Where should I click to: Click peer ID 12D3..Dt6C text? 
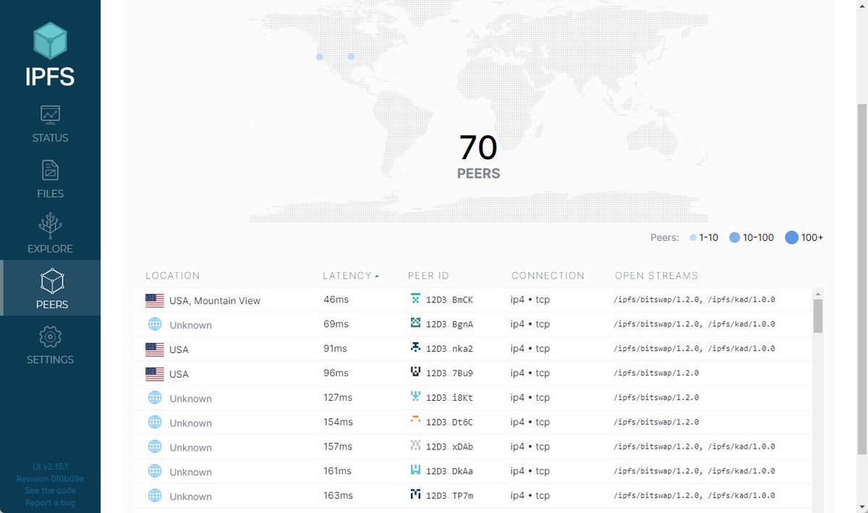tap(449, 422)
